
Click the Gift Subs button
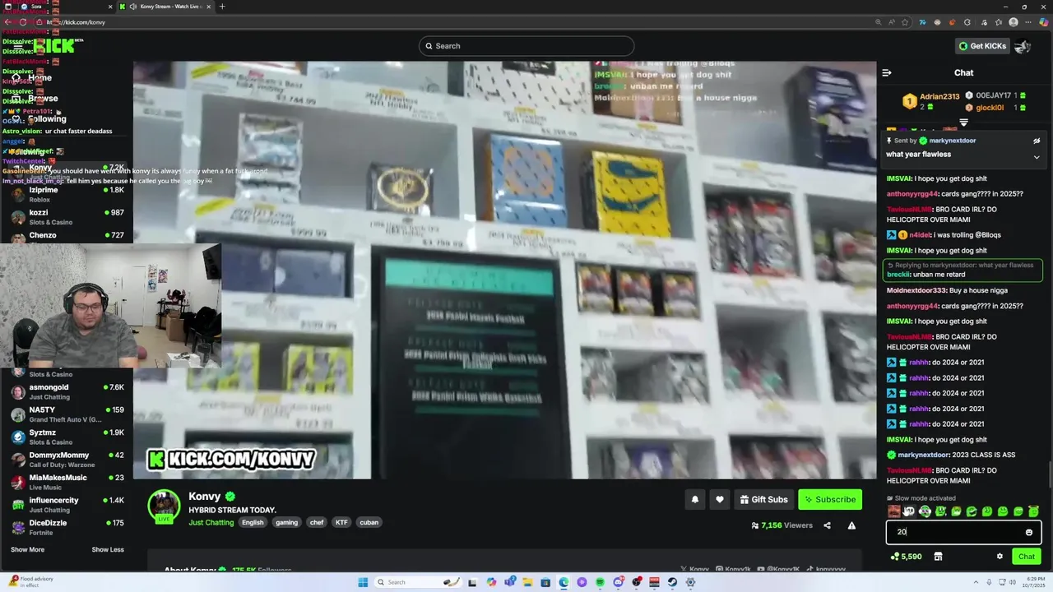click(x=763, y=499)
